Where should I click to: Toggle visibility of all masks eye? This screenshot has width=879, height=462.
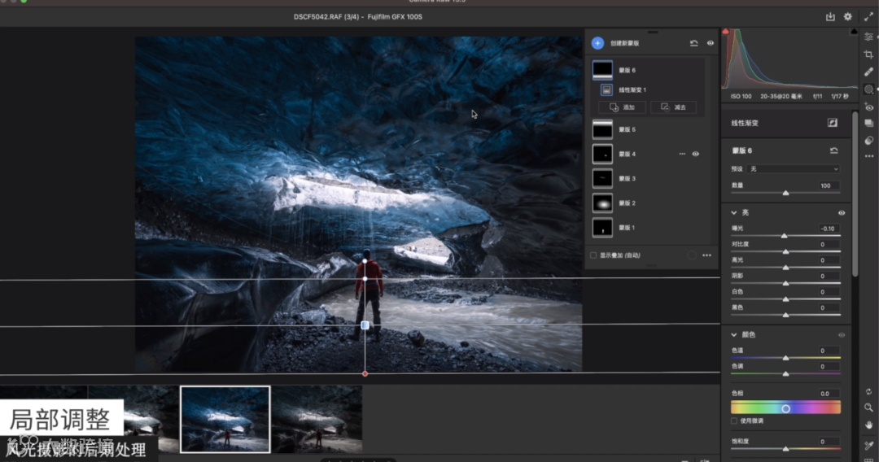pos(711,43)
